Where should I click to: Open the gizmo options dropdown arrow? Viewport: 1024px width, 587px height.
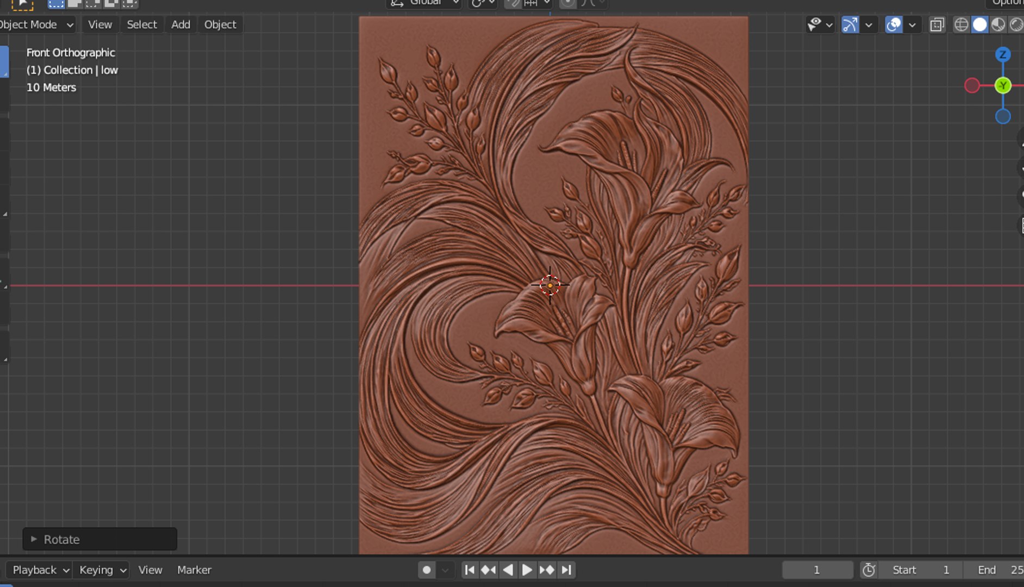click(x=869, y=24)
